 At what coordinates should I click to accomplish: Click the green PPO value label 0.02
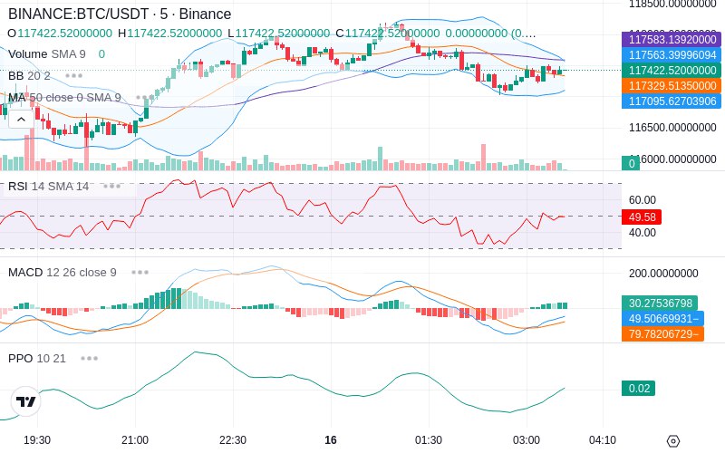tap(639, 389)
